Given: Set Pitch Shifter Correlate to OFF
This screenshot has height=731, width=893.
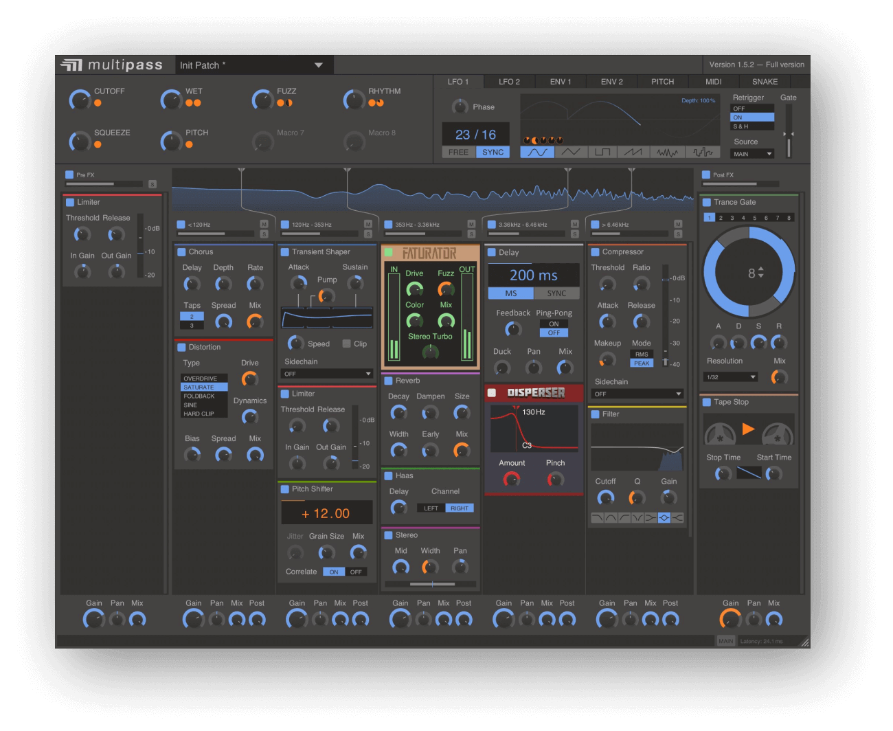Looking at the screenshot, I should click(x=356, y=572).
